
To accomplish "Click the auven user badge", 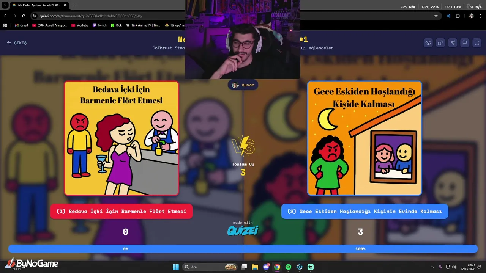I will click(243, 85).
